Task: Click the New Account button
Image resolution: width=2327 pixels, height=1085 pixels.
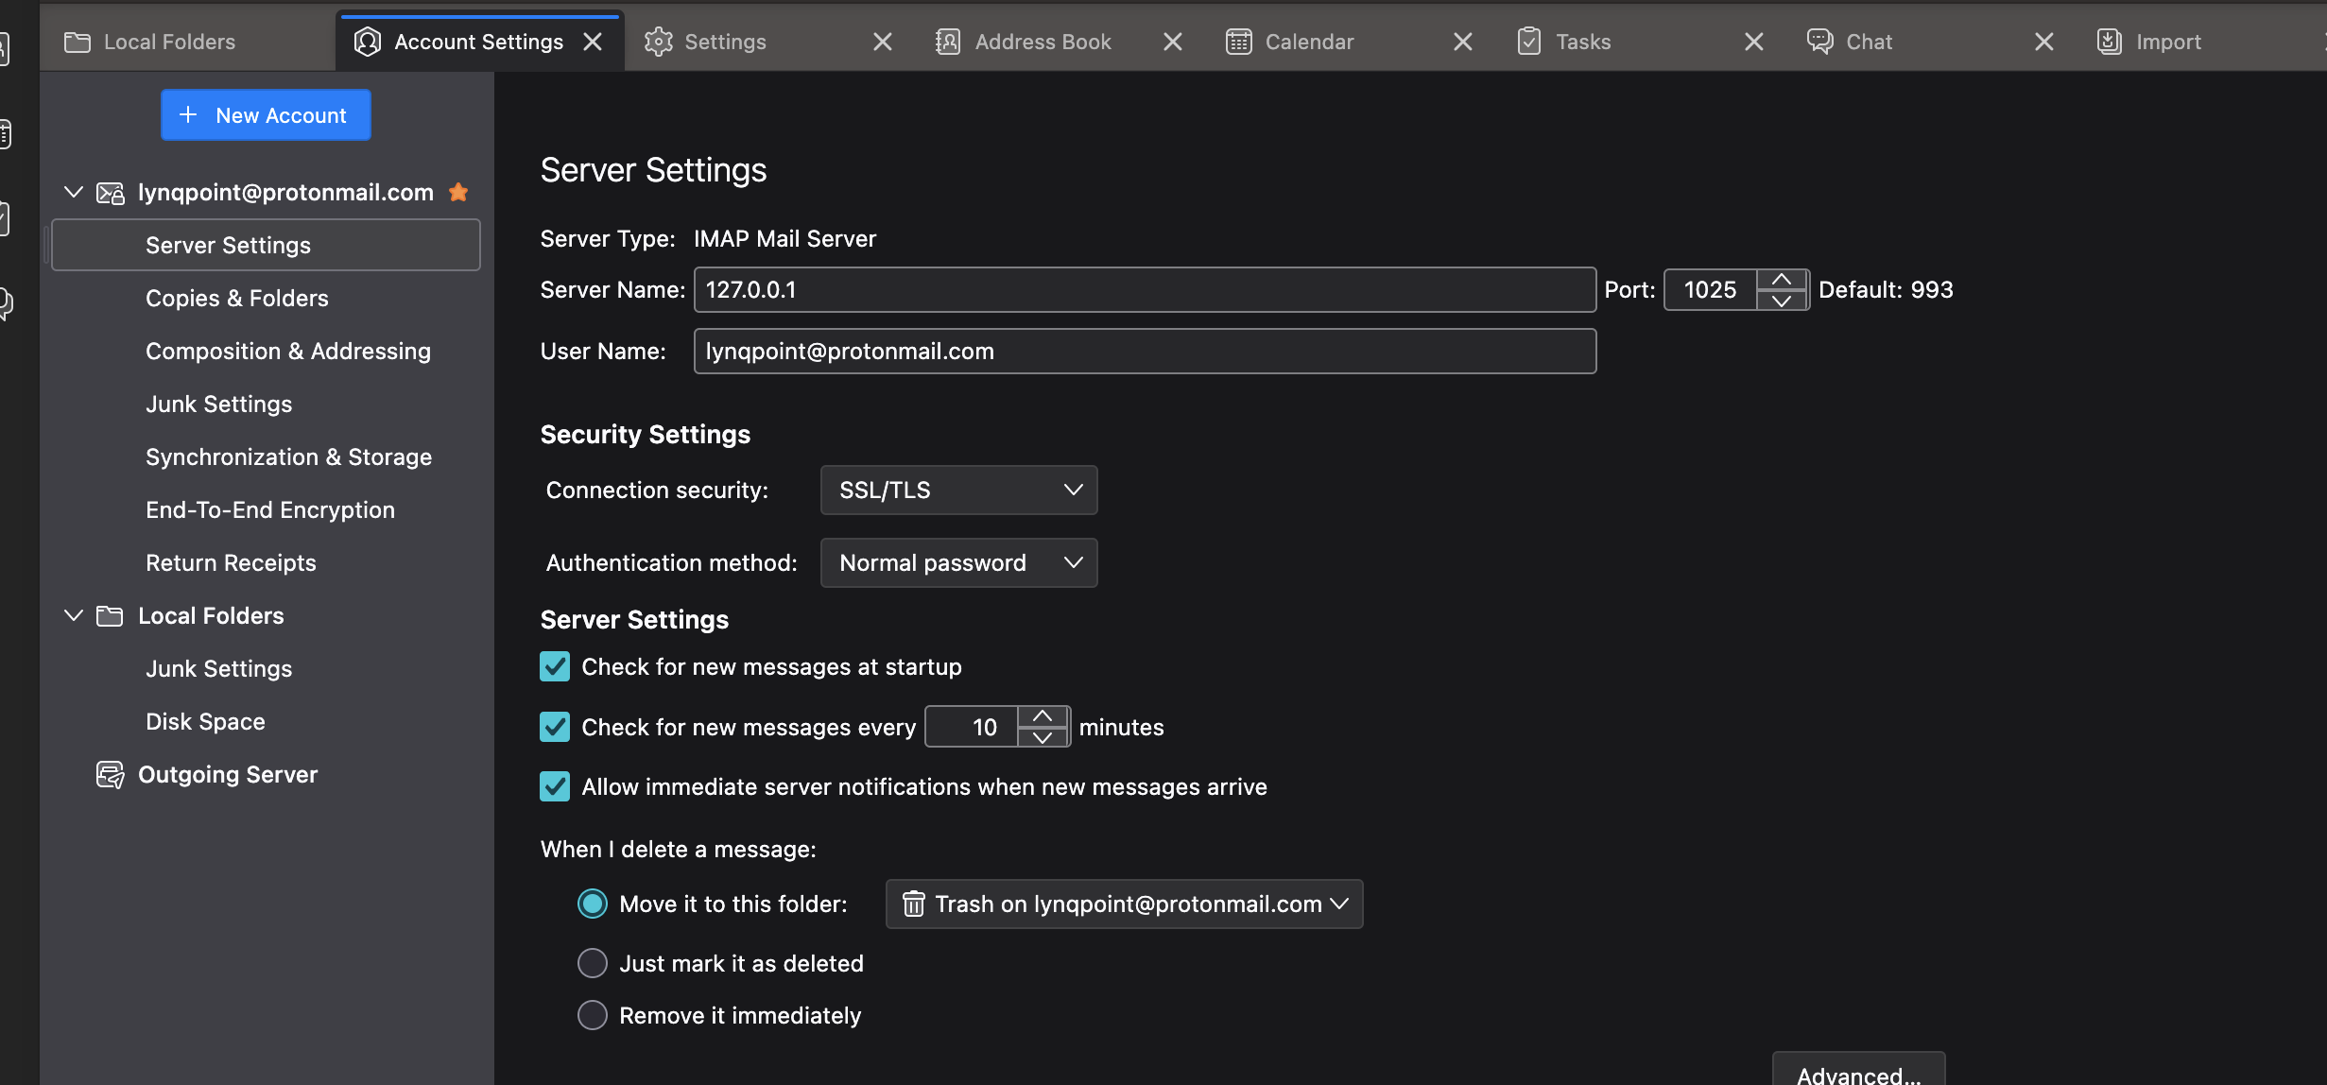Action: 266,114
